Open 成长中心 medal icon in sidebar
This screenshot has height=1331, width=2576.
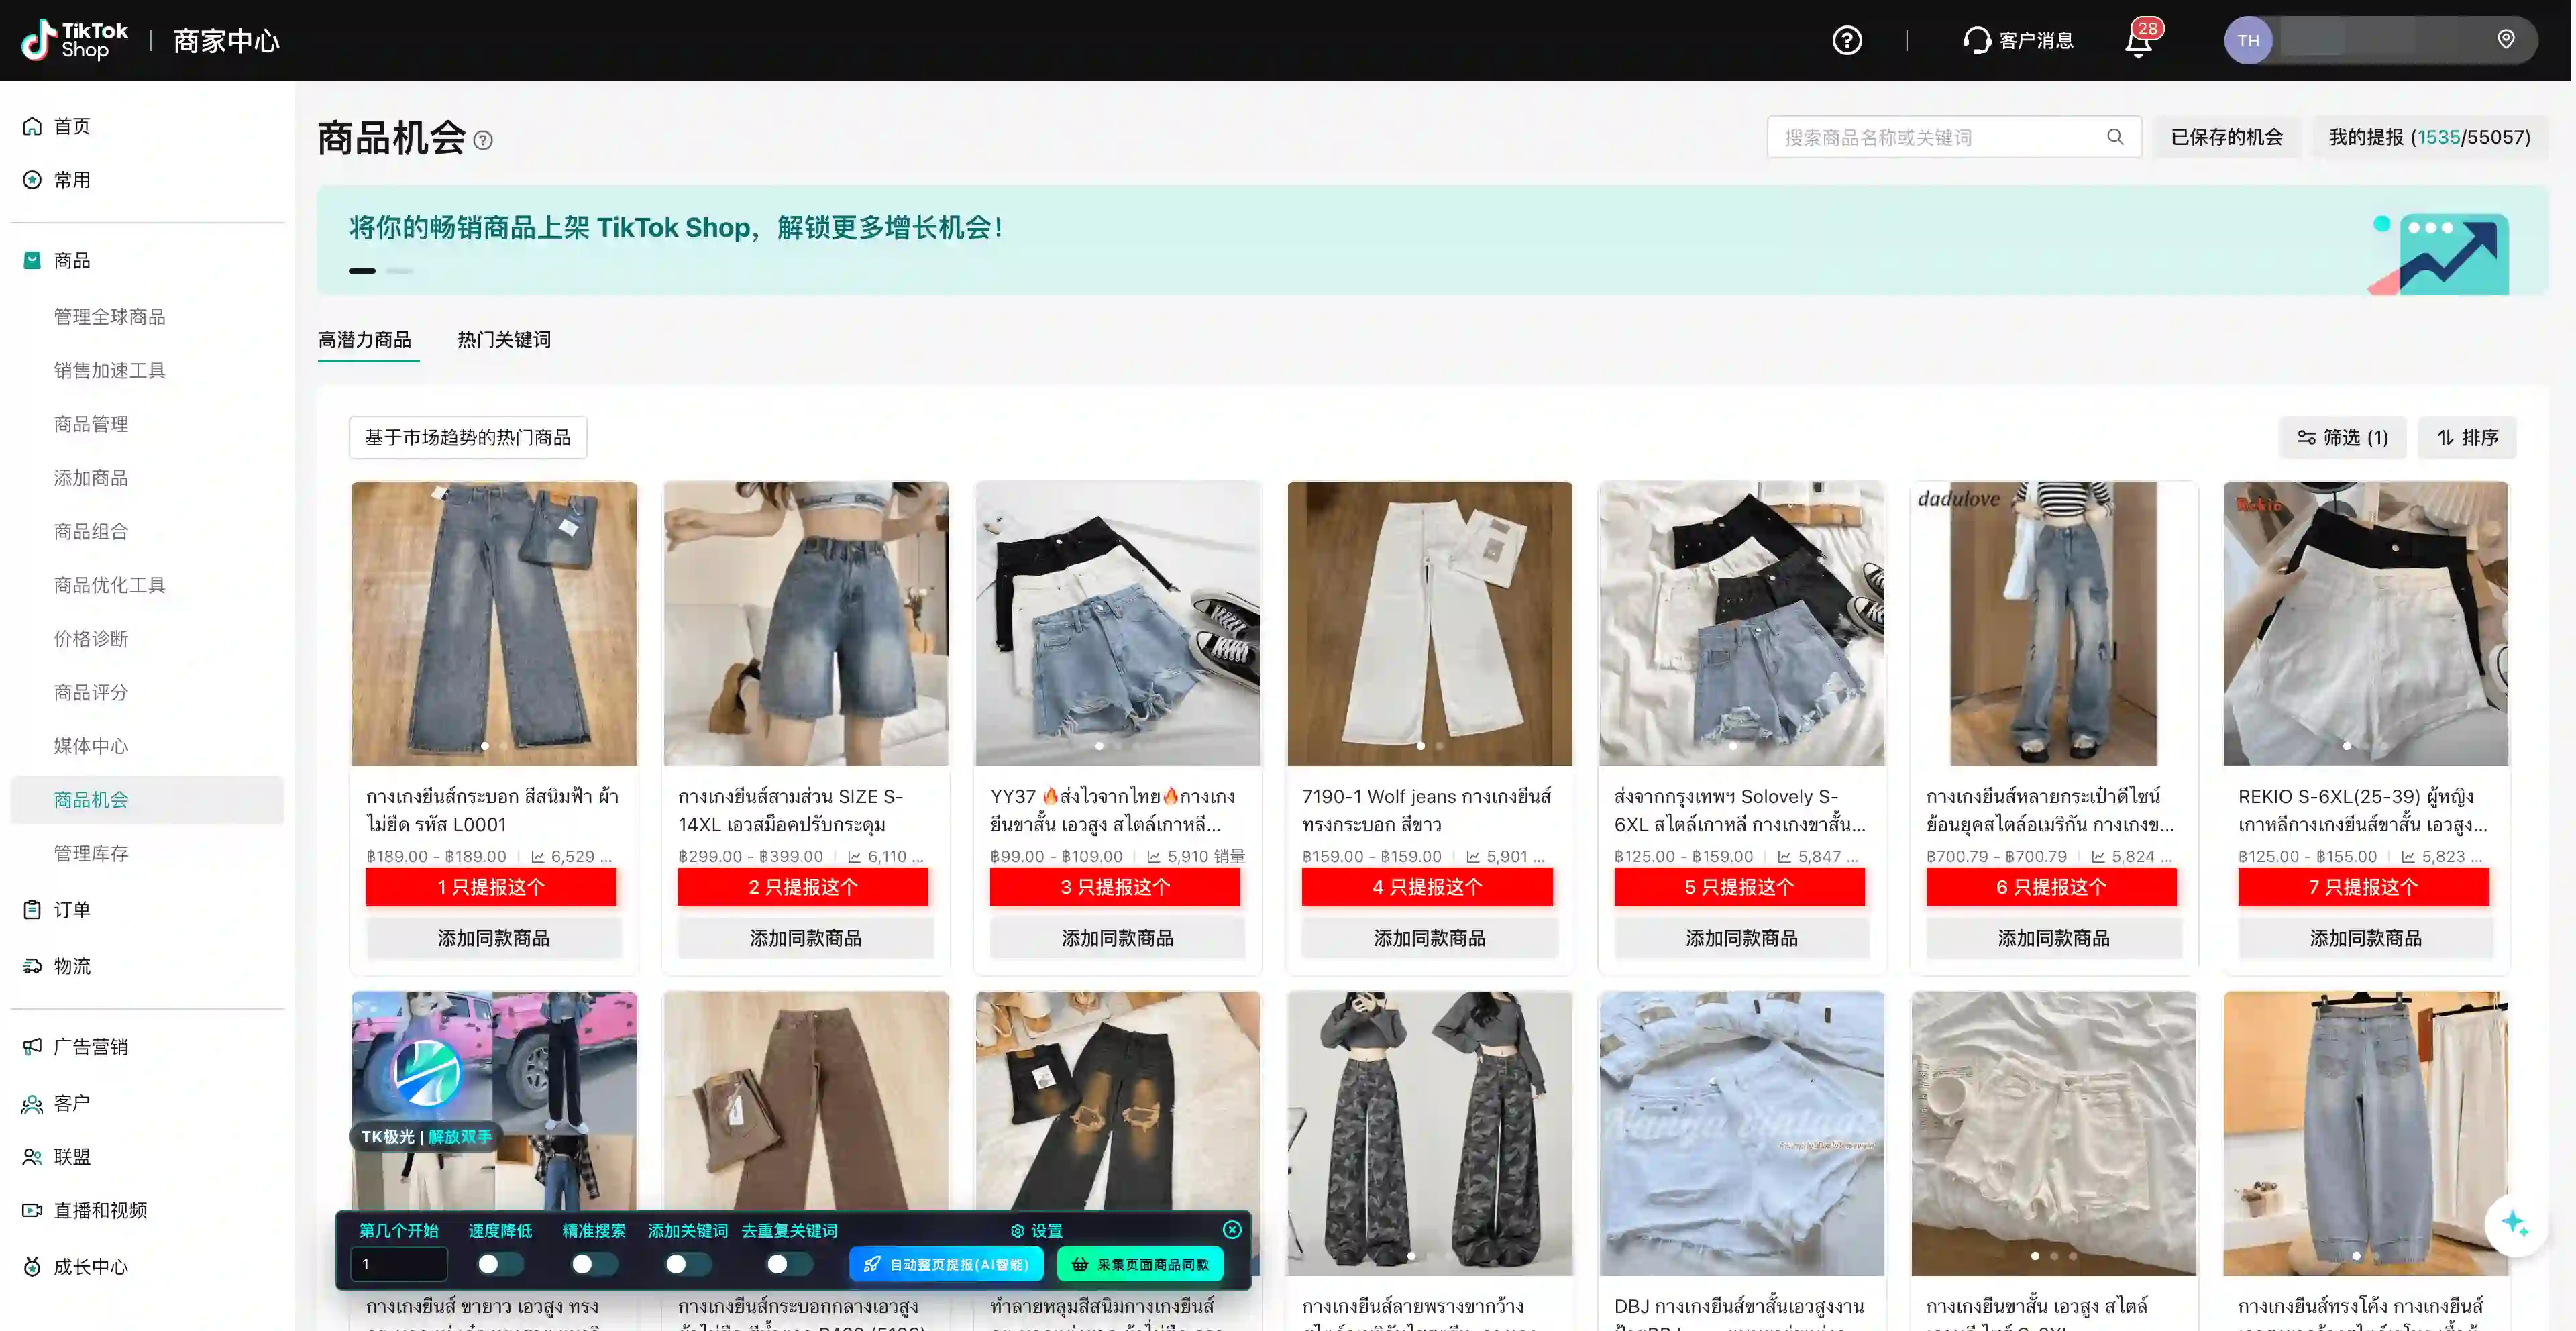(x=32, y=1266)
